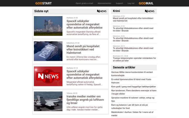Open main headline Mand sendt på hospitalet efter knivstikkeri

(x=83, y=50)
